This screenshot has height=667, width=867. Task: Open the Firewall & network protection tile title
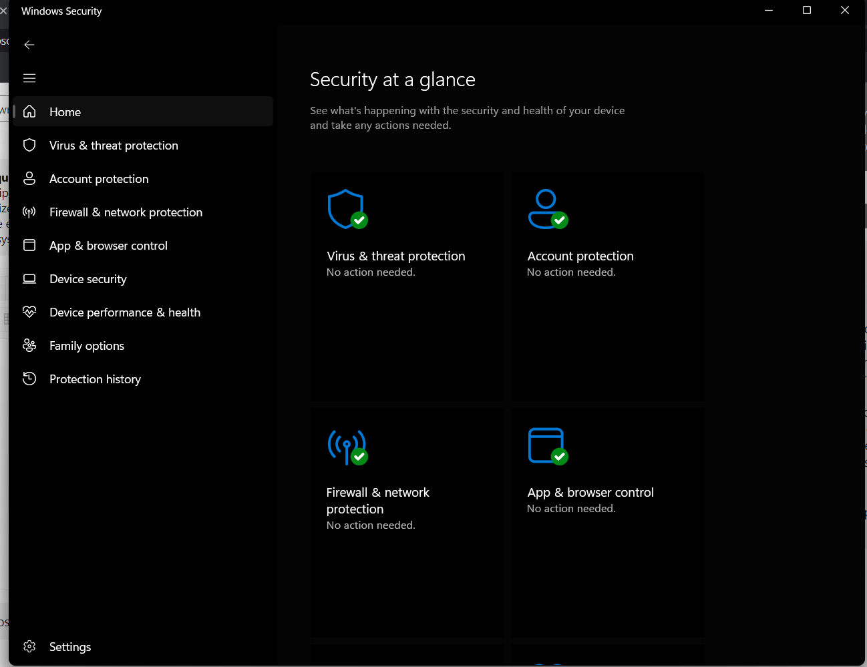tap(378, 501)
